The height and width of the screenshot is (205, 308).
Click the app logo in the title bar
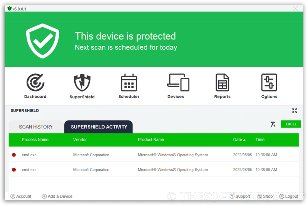pyautogui.click(x=9, y=8)
